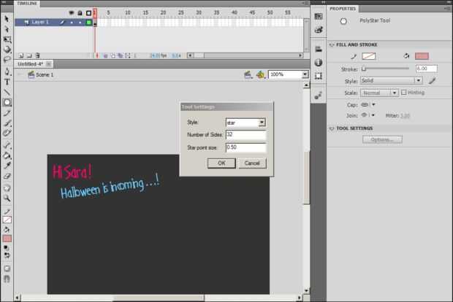The height and width of the screenshot is (302, 453).
Task: Select the Line tool
Action: point(7,93)
